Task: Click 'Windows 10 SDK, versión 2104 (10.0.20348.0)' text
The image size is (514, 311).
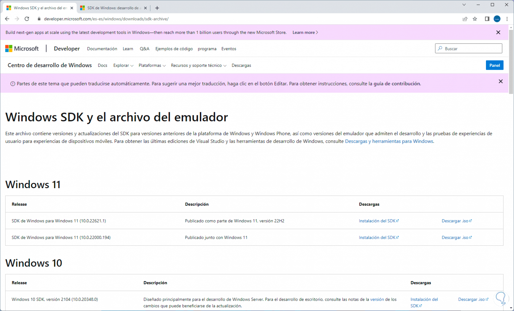Action: click(55, 299)
